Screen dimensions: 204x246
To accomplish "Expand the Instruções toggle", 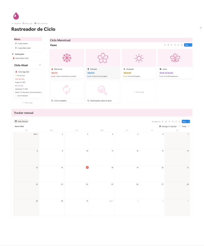I will [13, 54].
